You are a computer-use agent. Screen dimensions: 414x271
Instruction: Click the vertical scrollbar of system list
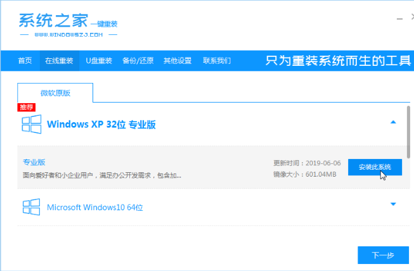(x=410, y=133)
